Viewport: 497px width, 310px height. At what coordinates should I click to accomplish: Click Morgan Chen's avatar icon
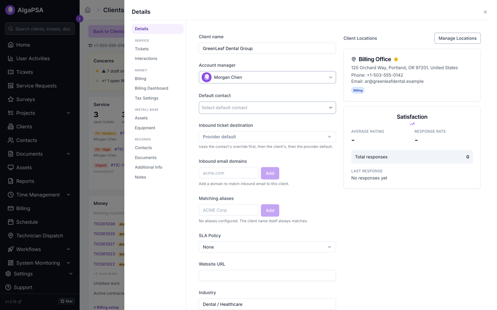206,77
